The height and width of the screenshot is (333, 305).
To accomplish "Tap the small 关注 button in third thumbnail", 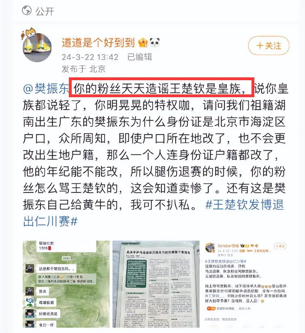I will click(280, 246).
